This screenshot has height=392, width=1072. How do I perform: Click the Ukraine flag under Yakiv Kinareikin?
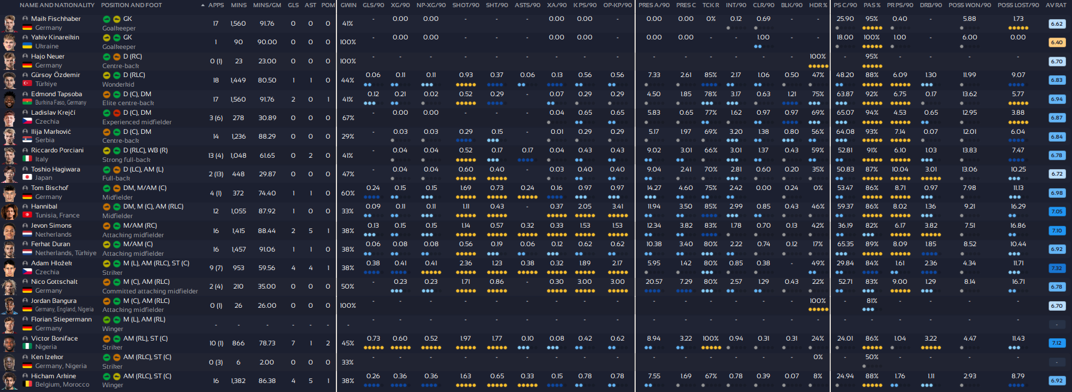27,46
